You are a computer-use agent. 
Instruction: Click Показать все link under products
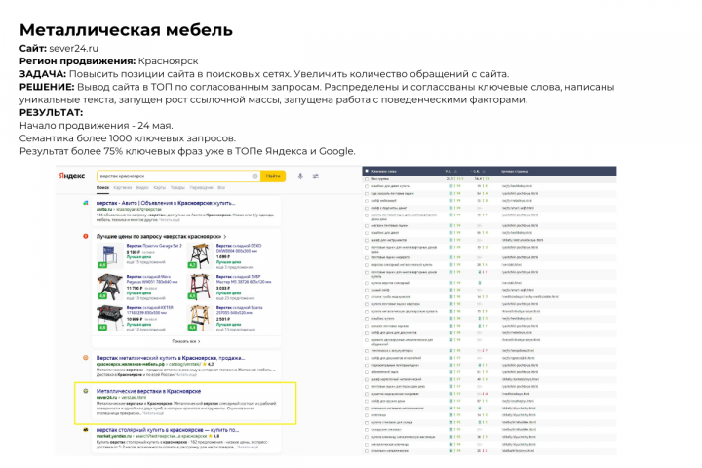click(186, 341)
